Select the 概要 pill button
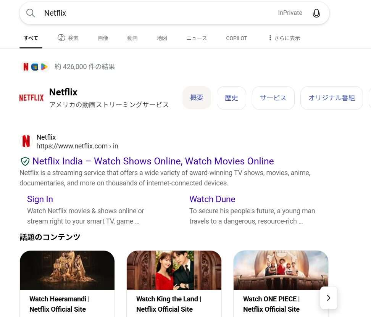Screen dimensions: 371x317 [197, 98]
